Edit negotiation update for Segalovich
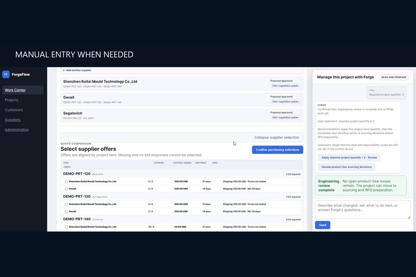This screenshot has height=277, width=416. tap(285, 118)
